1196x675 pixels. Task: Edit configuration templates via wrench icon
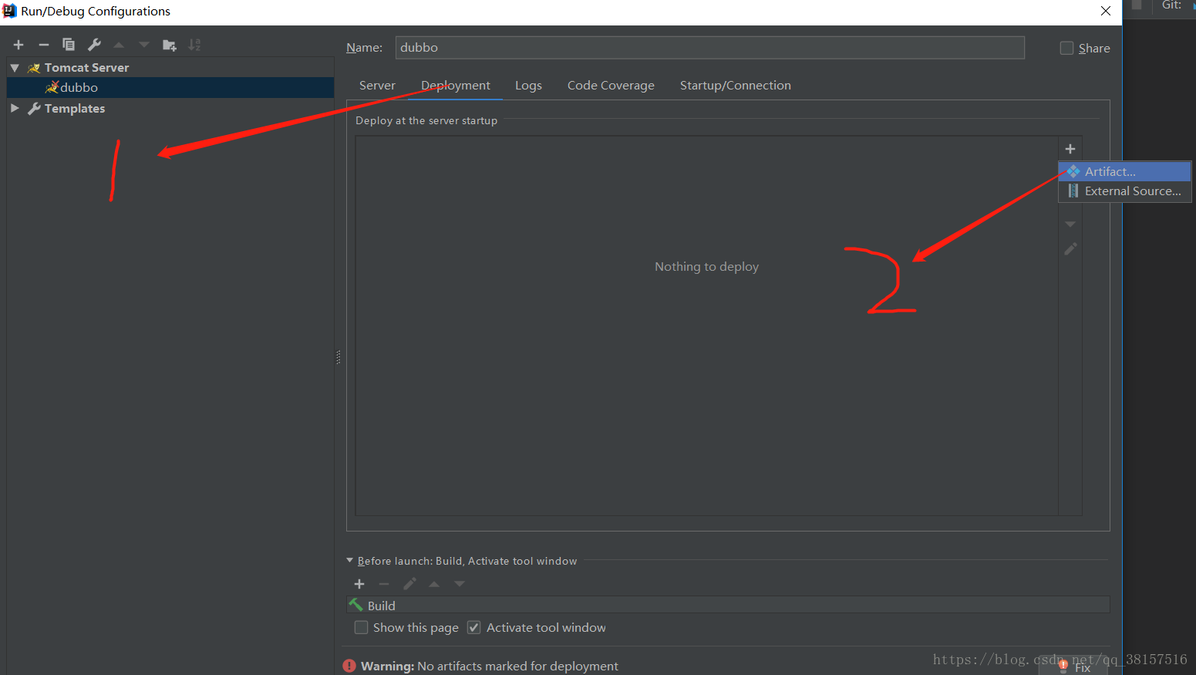click(x=93, y=44)
